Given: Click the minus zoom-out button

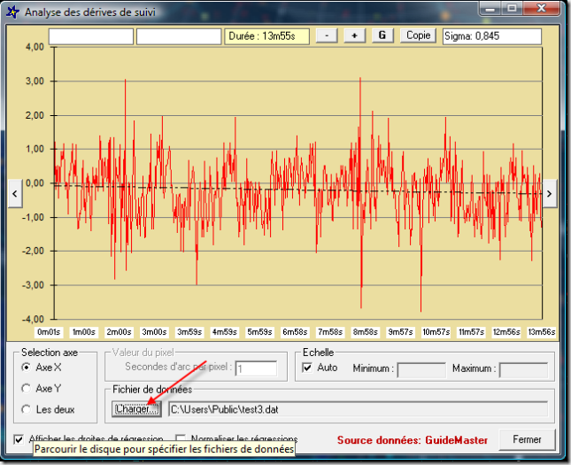Looking at the screenshot, I should coord(326,35).
